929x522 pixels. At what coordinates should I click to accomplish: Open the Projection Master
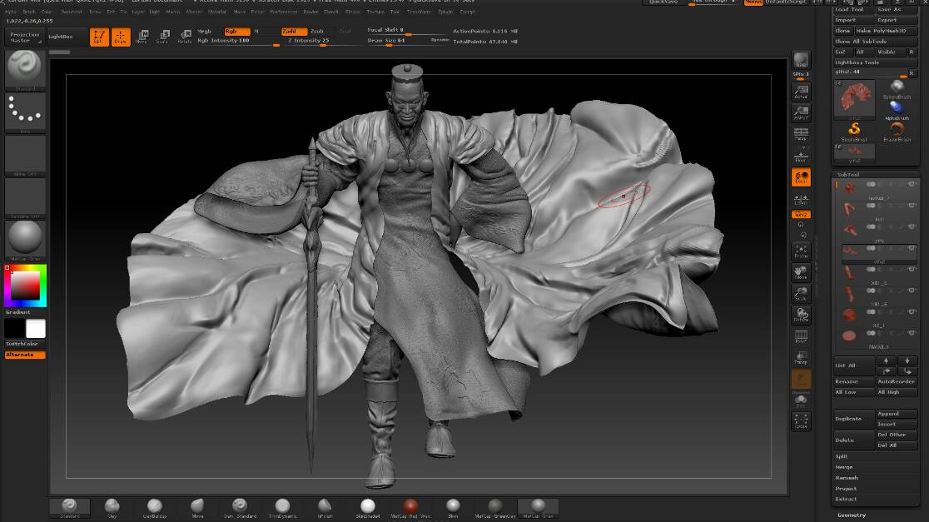pos(25,37)
